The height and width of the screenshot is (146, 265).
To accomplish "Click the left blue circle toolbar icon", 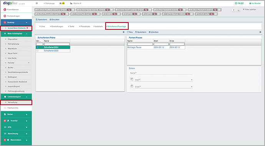I will pyautogui.click(x=124, y=32).
